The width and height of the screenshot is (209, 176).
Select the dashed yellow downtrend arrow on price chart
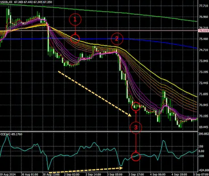pyautogui.click(x=95, y=94)
